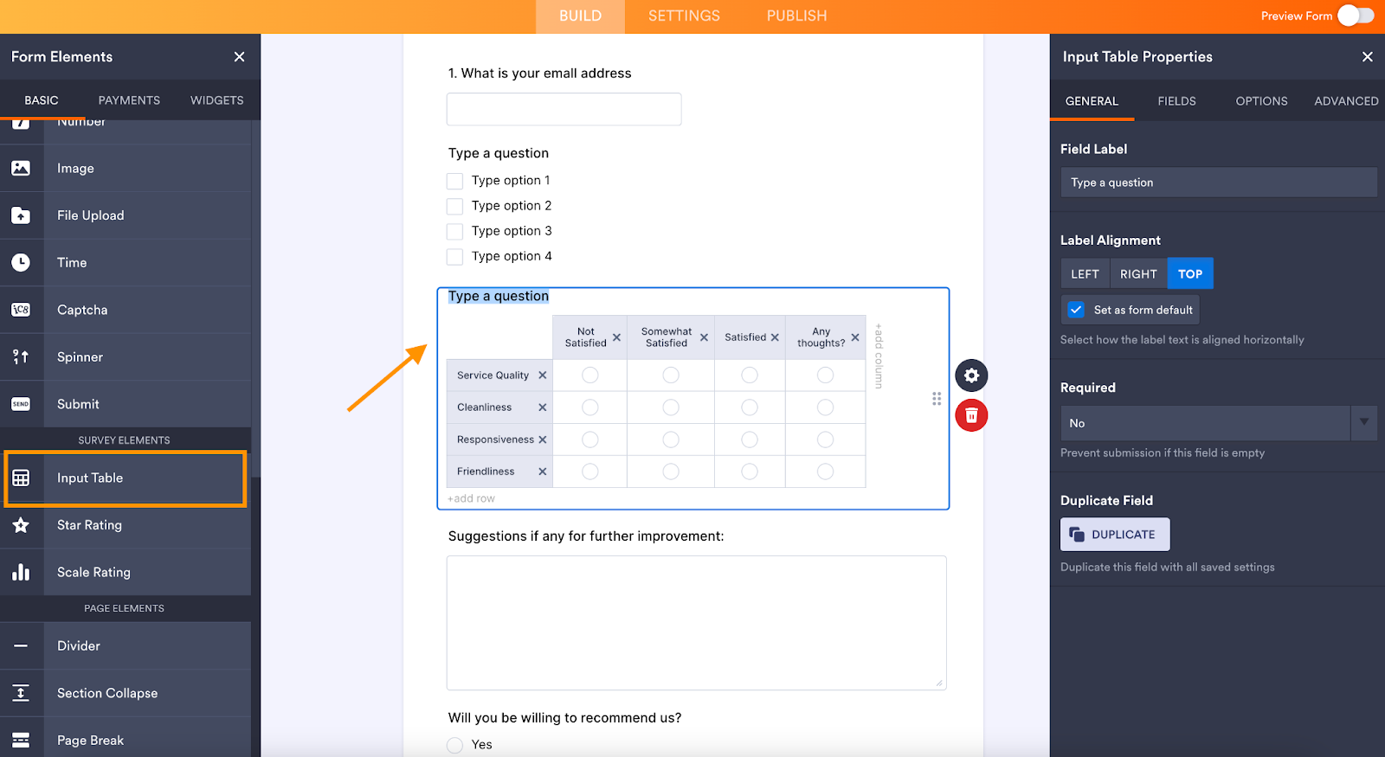Close the Form Elements panel
The image size is (1385, 757).
[x=239, y=57]
